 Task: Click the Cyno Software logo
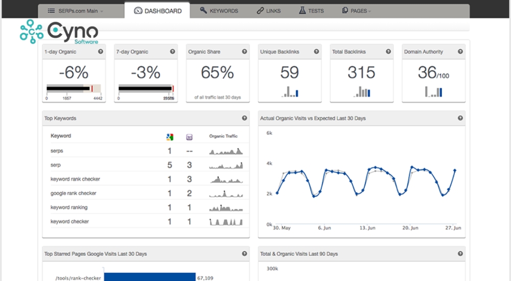(59, 32)
